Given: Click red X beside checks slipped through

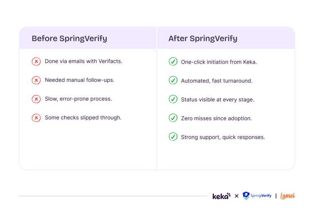Looking at the screenshot, I should [x=36, y=118].
